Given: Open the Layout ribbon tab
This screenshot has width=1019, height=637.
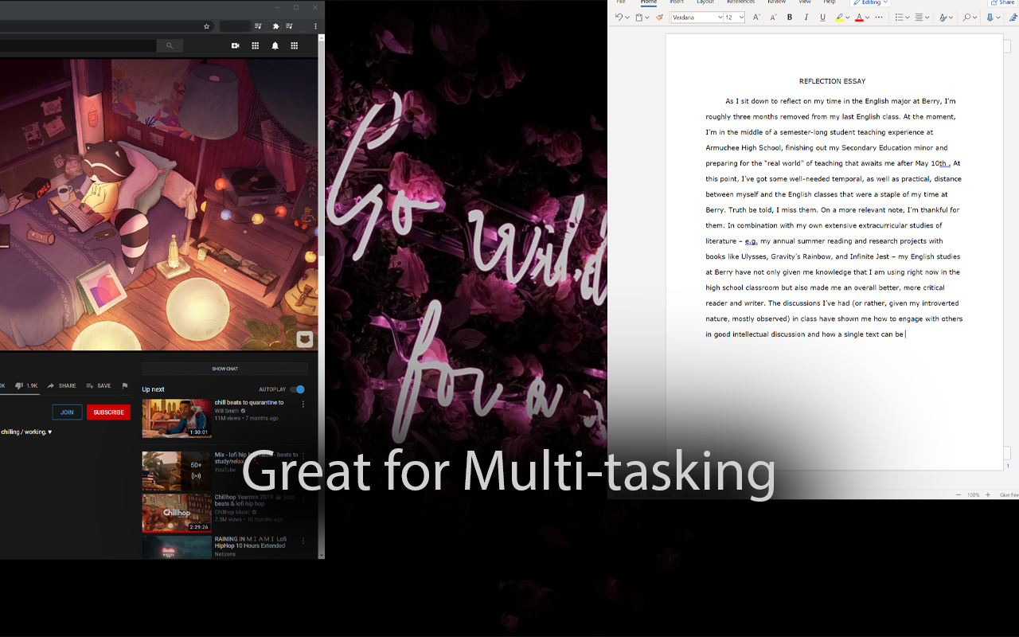Looking at the screenshot, I should click(x=705, y=2).
